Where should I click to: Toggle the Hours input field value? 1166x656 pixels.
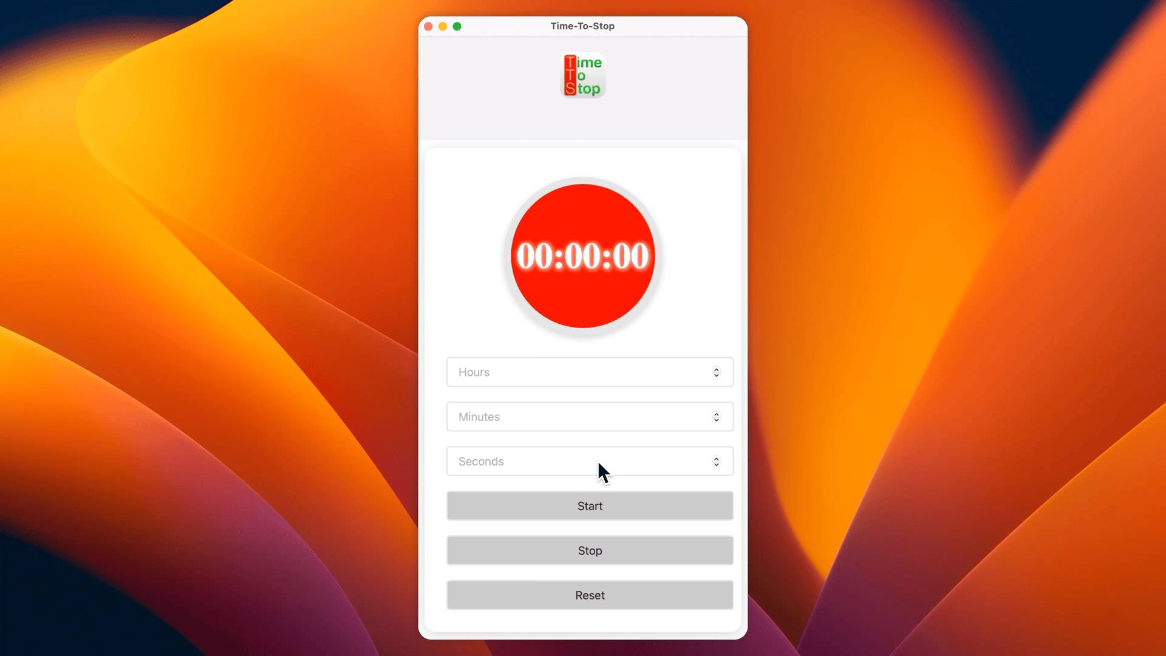point(717,372)
